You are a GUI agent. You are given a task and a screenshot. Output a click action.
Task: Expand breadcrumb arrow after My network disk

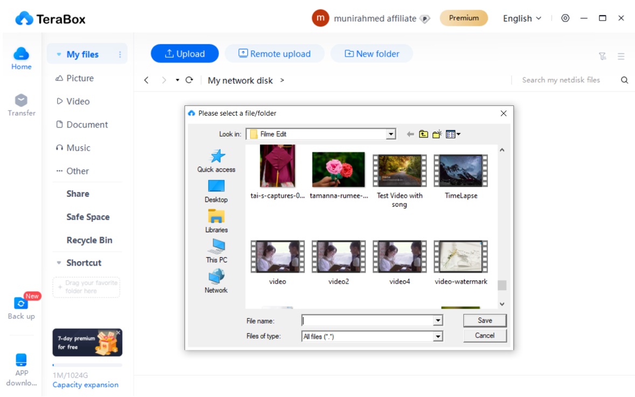click(282, 80)
